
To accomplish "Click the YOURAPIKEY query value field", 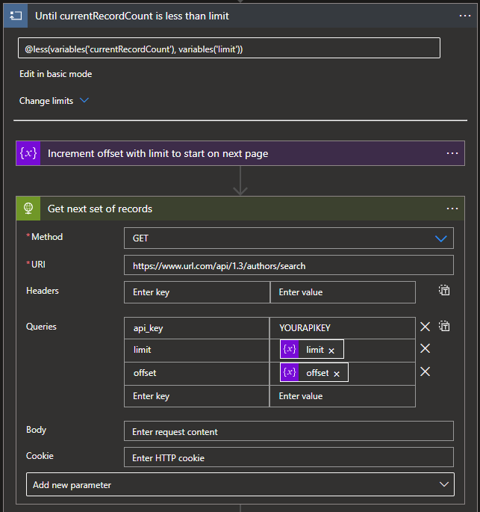I will point(343,328).
